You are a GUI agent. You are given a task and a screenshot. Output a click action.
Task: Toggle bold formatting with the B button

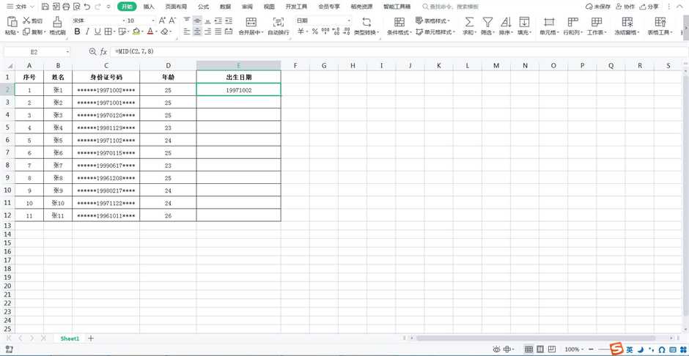[77, 31]
